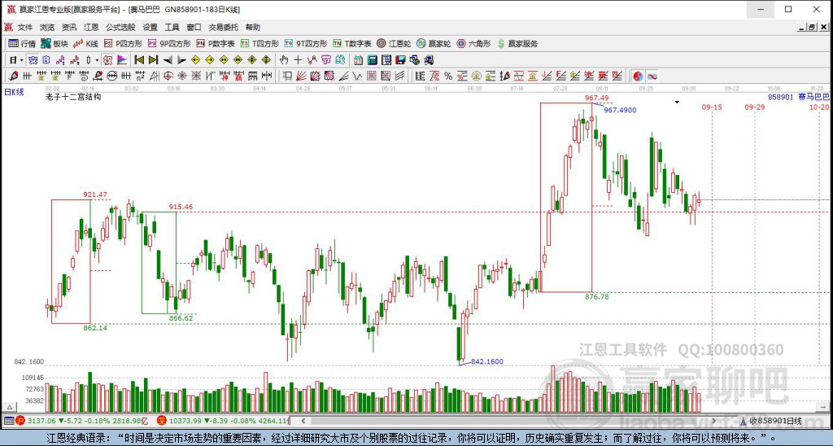Expand the 日 period dropdown arrow
833x446 pixels.
(x=22, y=60)
